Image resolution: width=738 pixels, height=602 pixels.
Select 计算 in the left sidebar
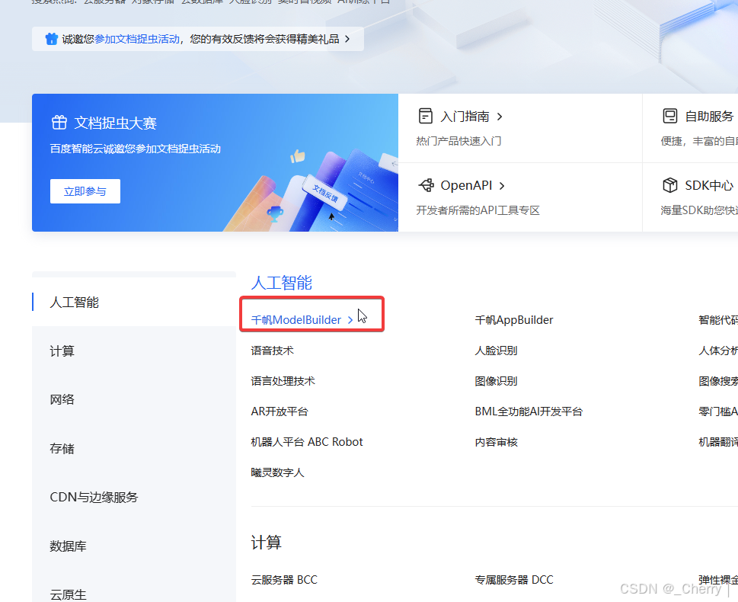62,351
